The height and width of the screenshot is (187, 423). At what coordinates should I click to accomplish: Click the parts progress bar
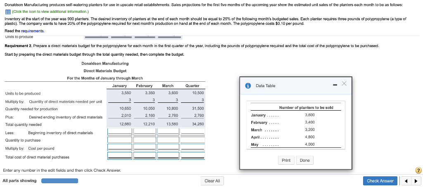tap(59, 181)
